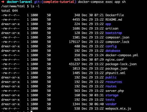
Task: Click file size 431237 of package-lock.json
Action: 74,64
